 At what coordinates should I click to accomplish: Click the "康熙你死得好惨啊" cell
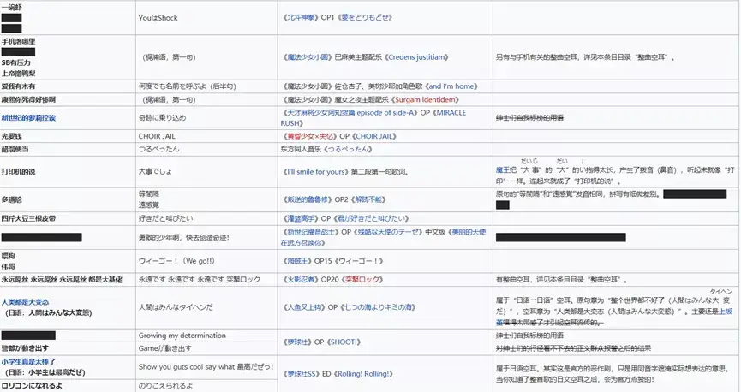point(28,99)
